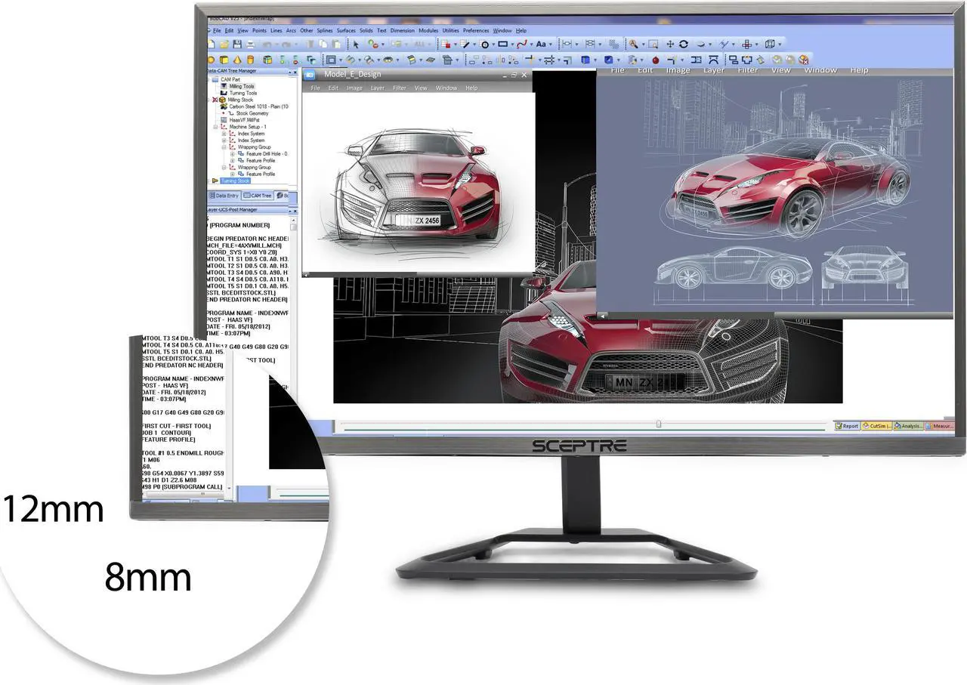Expand the Feature Drill Hole tree node
This screenshot has width=967, height=685.
click(x=233, y=154)
